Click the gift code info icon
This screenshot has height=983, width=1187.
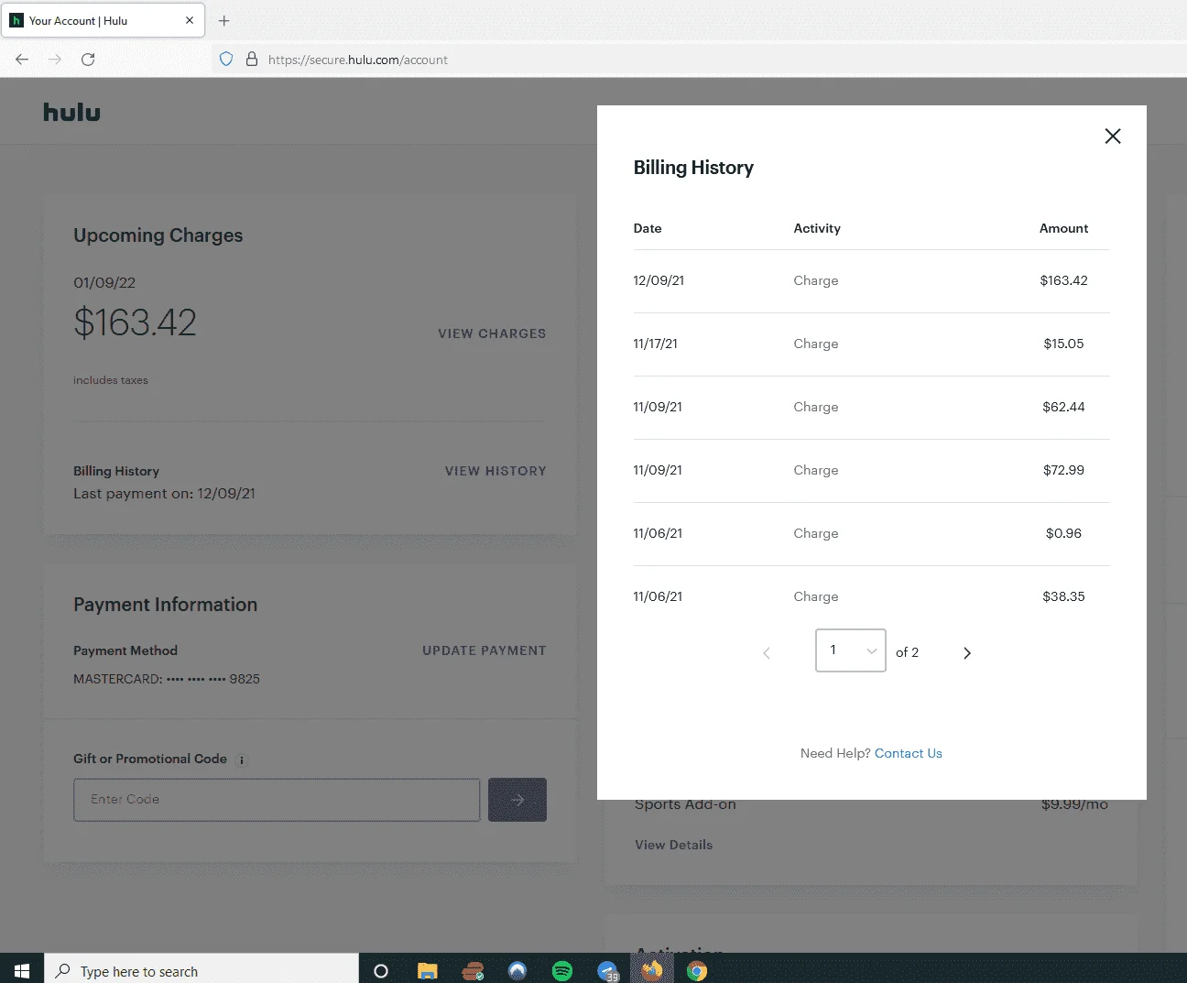(x=242, y=759)
